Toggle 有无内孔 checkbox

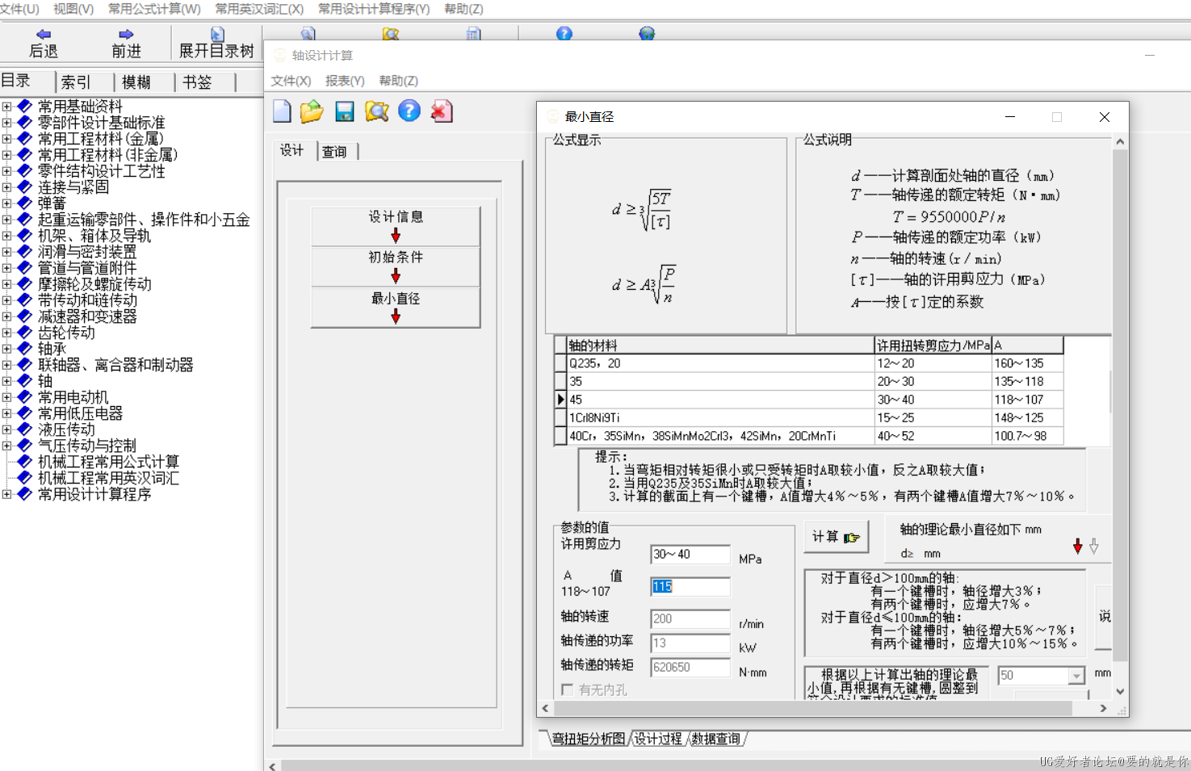click(568, 689)
